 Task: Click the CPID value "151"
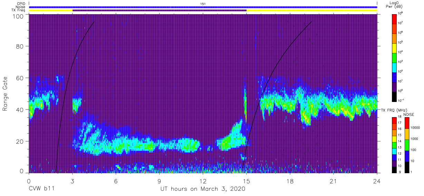pos(203,3)
